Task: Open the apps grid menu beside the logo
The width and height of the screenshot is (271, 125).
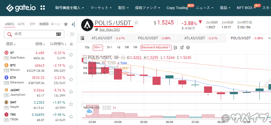Action: click(43, 7)
